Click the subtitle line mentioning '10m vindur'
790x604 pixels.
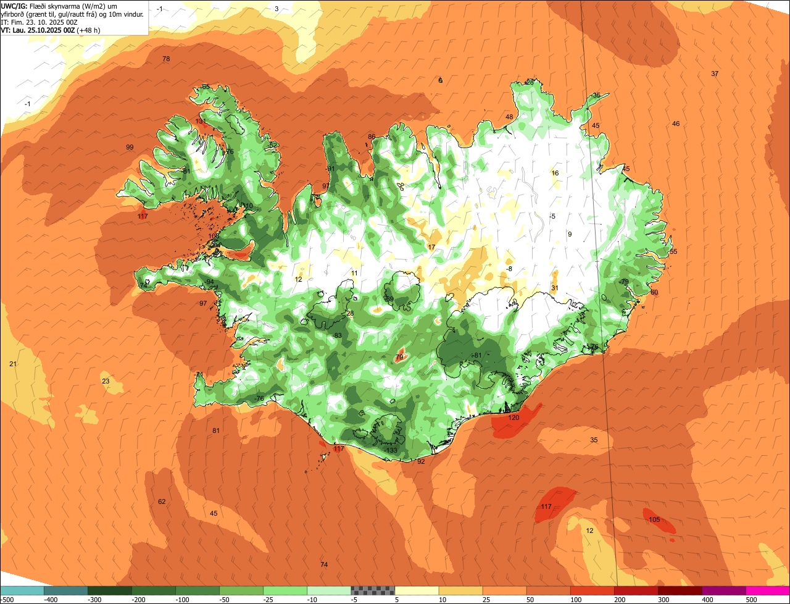72,14
